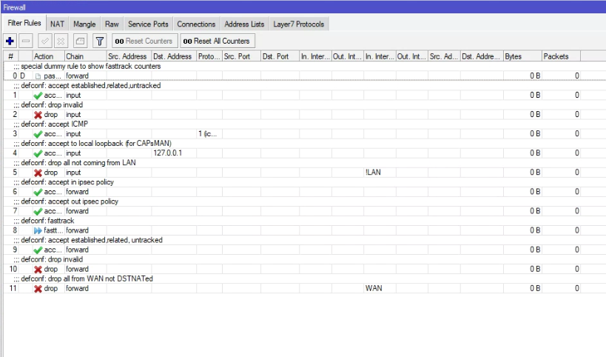Click Reset All Counters button
The height and width of the screenshot is (357, 606).
pos(218,41)
